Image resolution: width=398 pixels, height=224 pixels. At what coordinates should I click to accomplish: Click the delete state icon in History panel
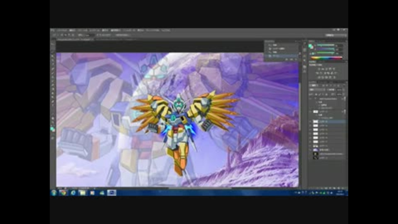pyautogui.click(x=296, y=59)
